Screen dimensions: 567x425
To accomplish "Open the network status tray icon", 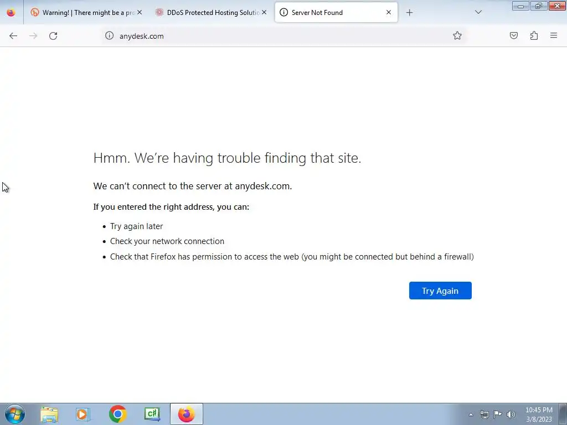I will coord(484,414).
